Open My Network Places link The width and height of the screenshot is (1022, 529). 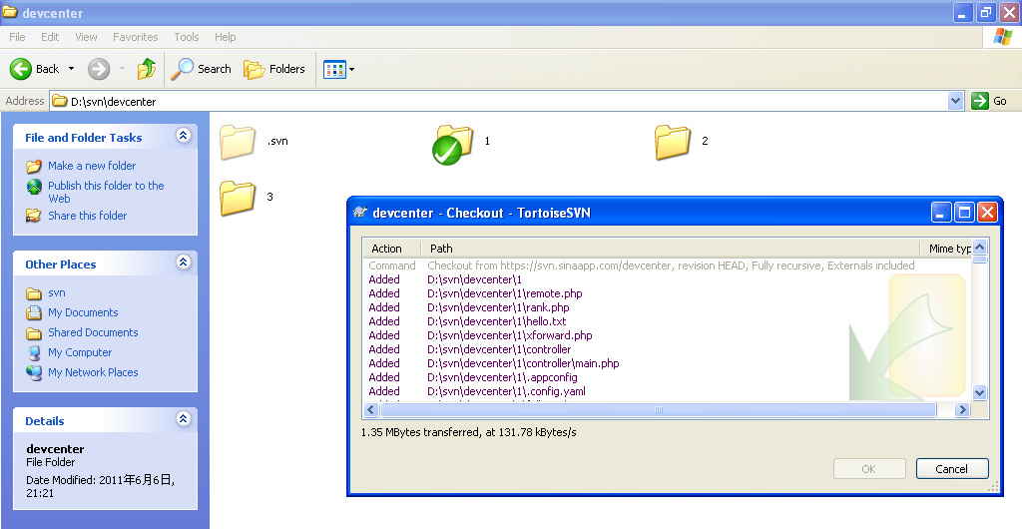(x=93, y=372)
